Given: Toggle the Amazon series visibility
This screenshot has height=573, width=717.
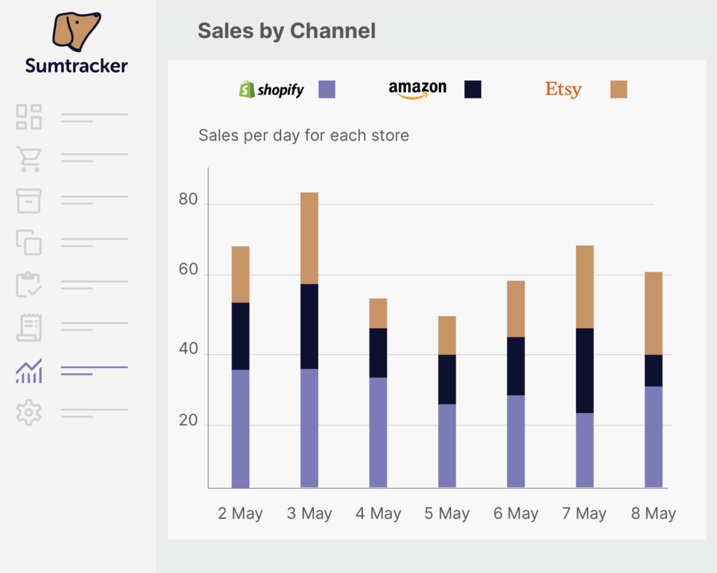Looking at the screenshot, I should coord(473,90).
